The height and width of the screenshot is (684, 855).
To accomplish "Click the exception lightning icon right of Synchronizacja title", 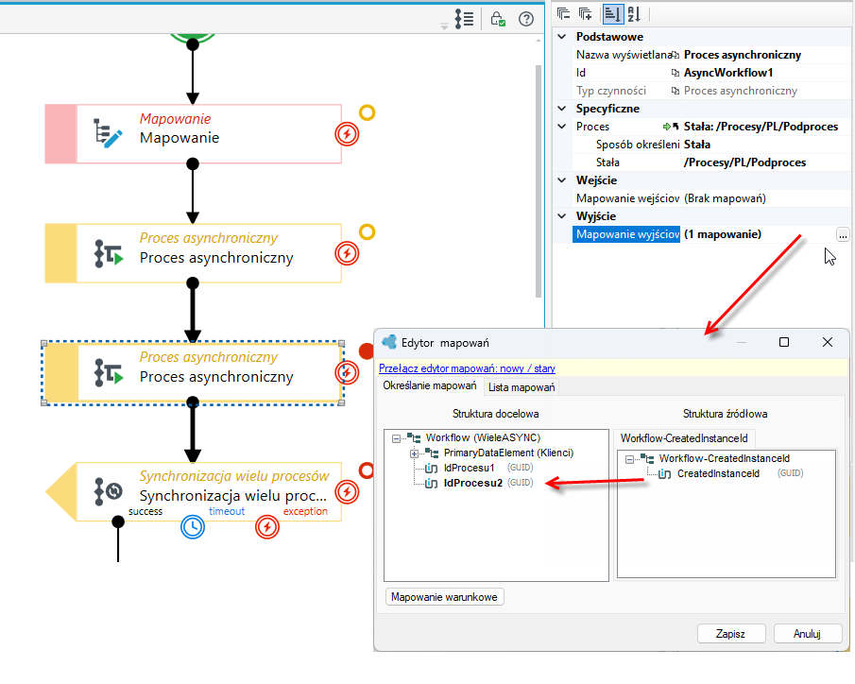I will pyautogui.click(x=347, y=492).
